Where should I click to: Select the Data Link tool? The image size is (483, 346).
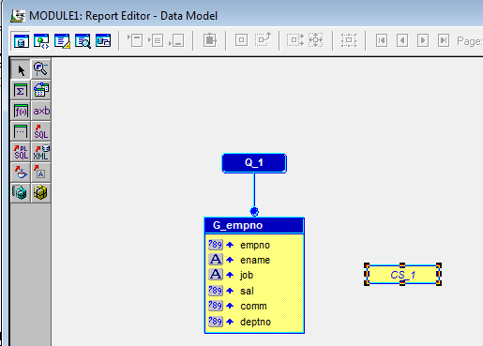(41, 90)
